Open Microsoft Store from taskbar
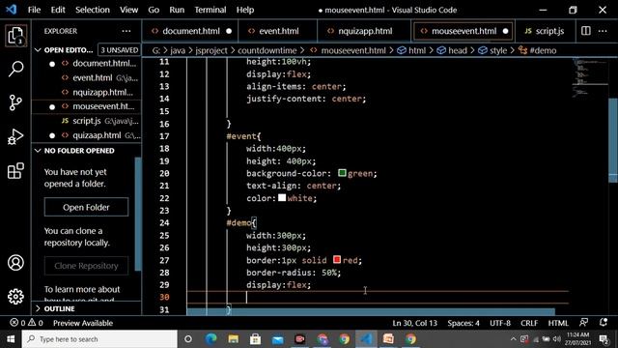 point(255,339)
